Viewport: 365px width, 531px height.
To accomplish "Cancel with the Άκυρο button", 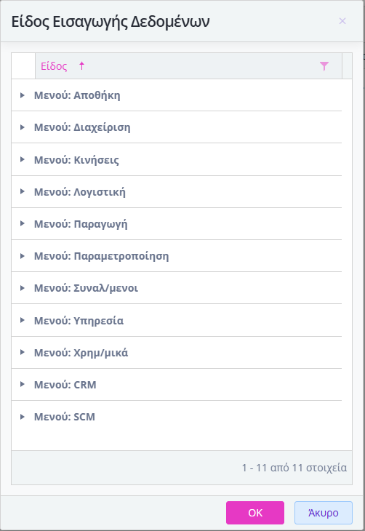I will click(x=324, y=513).
